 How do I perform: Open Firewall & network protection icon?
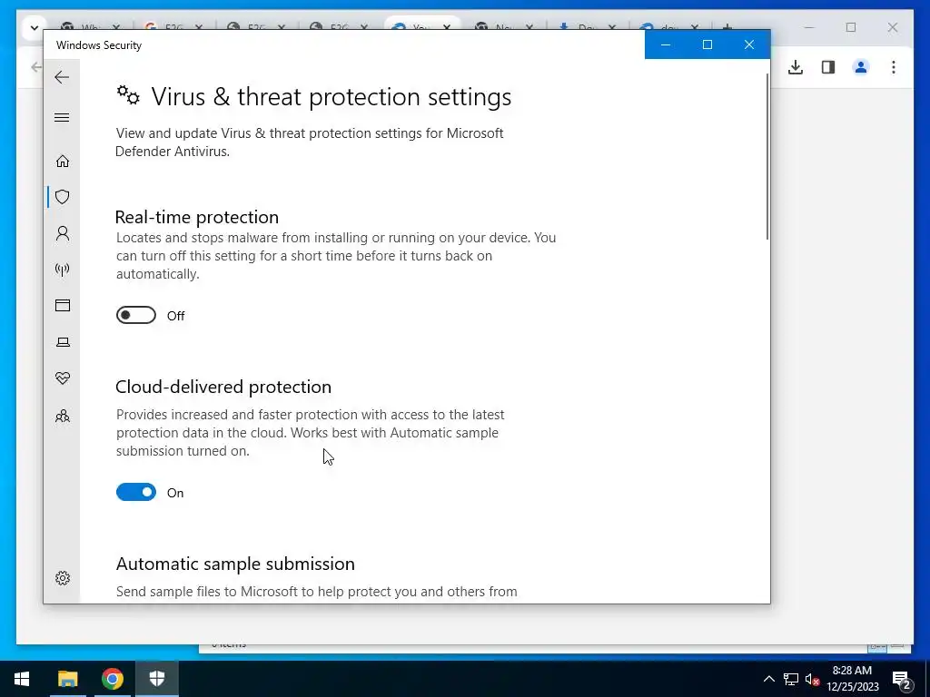pyautogui.click(x=63, y=270)
